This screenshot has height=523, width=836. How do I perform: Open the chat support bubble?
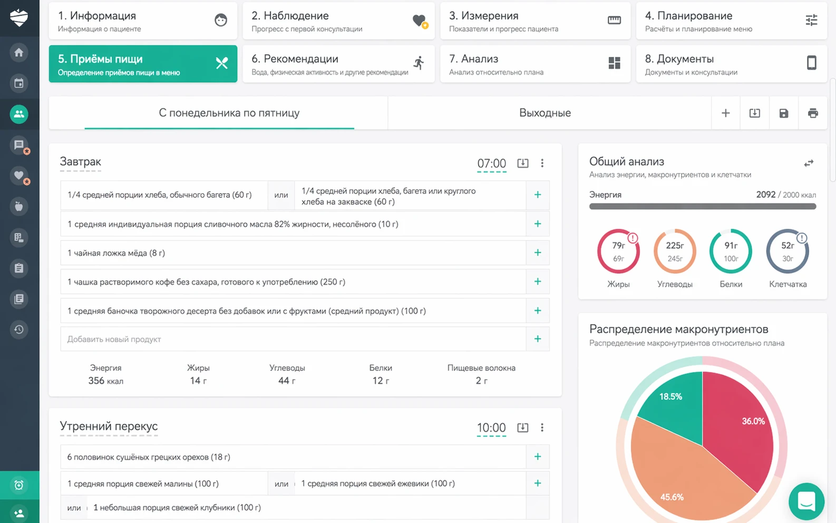coord(806,501)
